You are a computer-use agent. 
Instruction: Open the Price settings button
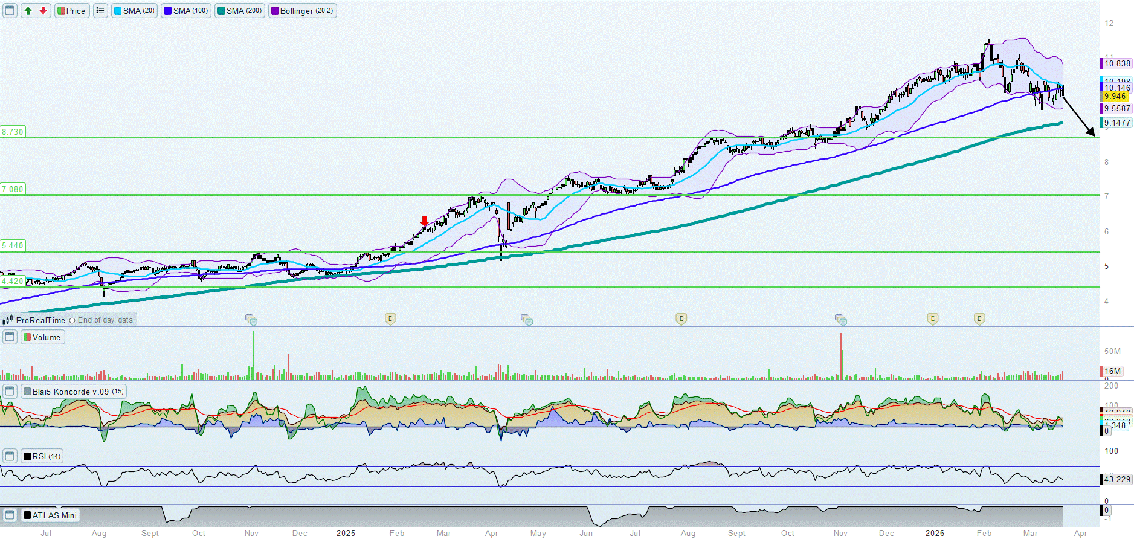pos(72,11)
